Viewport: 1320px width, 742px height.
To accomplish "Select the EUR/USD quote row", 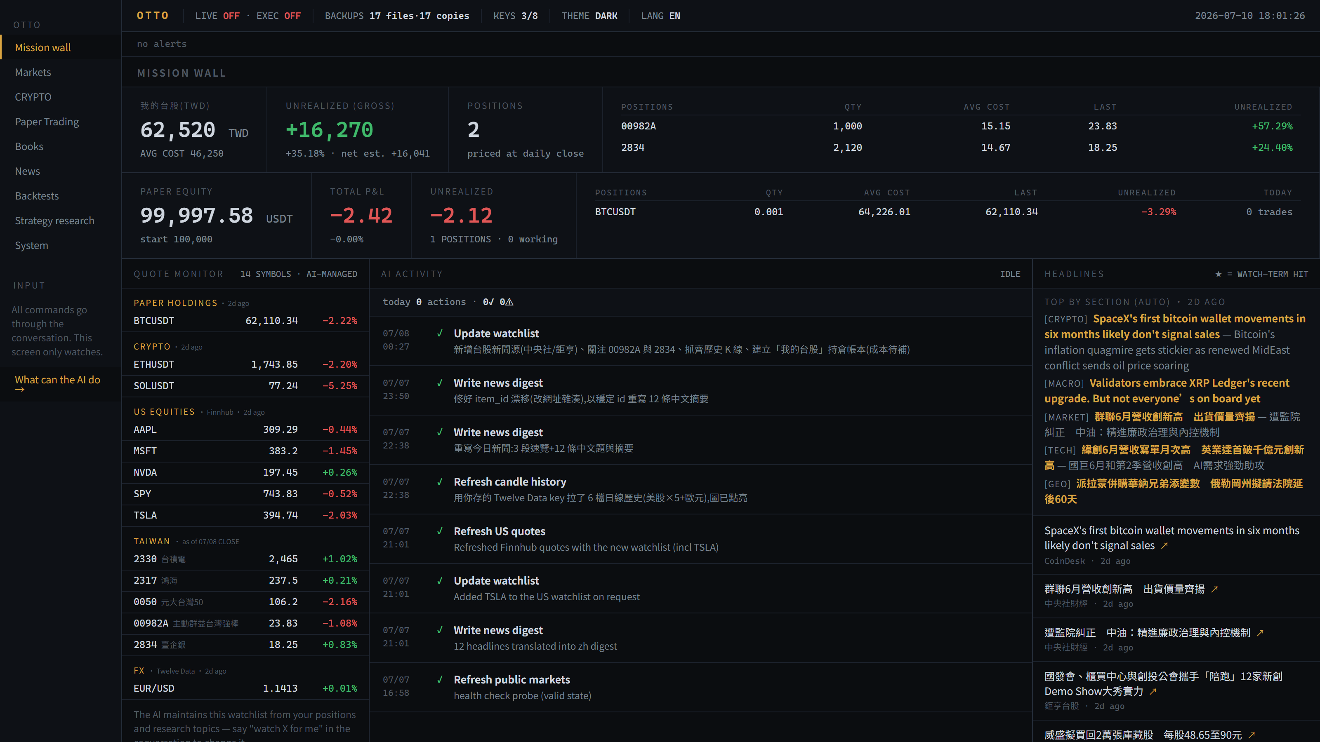I will coord(245,689).
